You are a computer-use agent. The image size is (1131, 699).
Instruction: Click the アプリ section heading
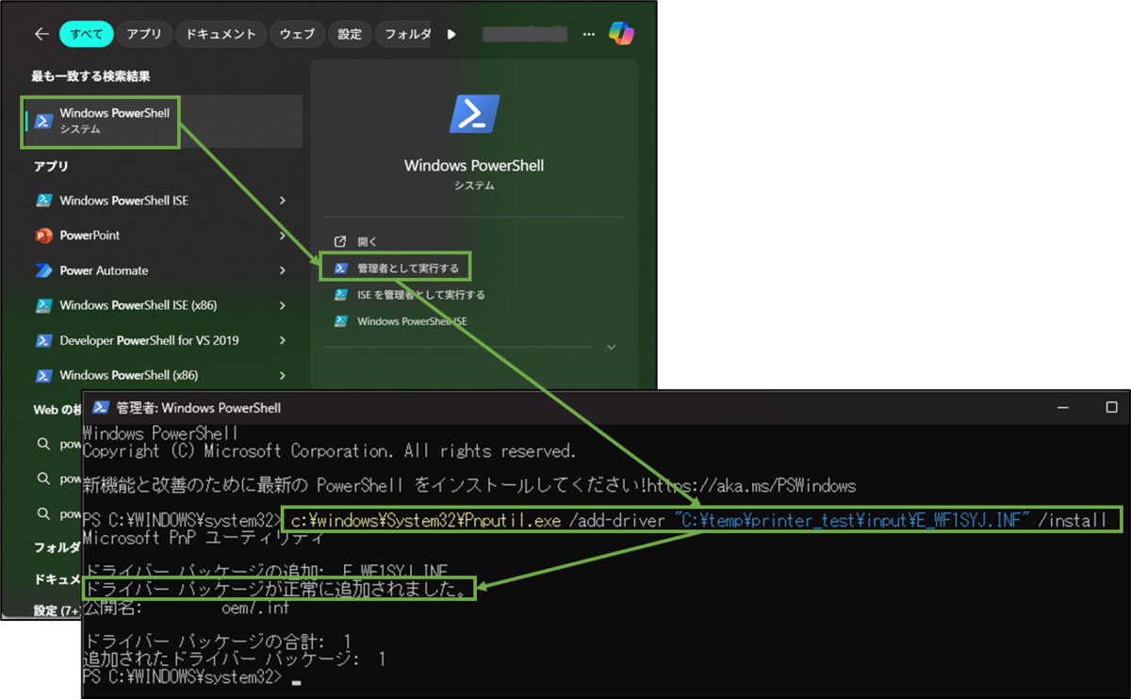51,167
